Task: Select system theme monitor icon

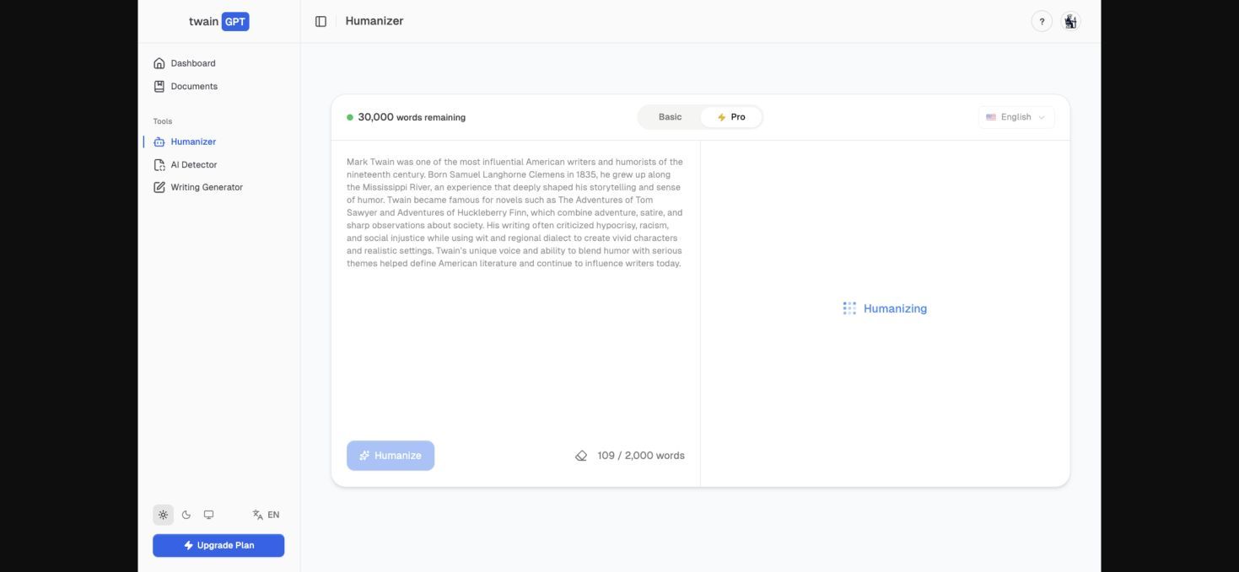Action: pos(208,515)
